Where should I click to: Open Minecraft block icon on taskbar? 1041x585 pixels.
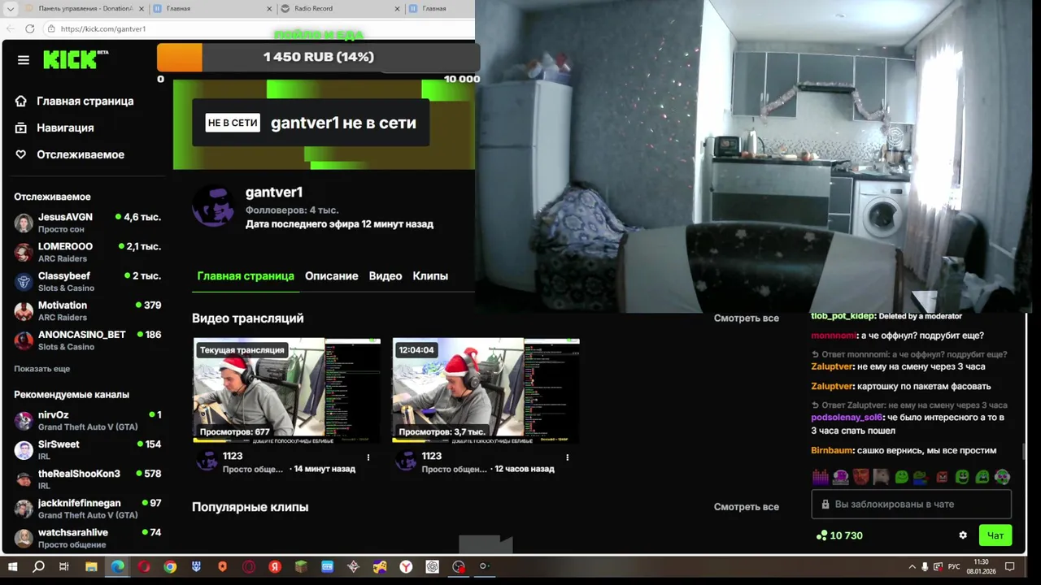coord(301,567)
